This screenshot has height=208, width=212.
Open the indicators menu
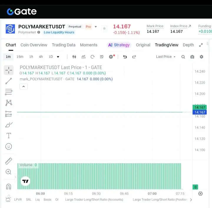point(83,57)
